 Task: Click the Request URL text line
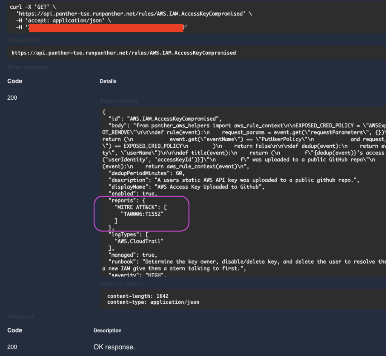tap(124, 53)
